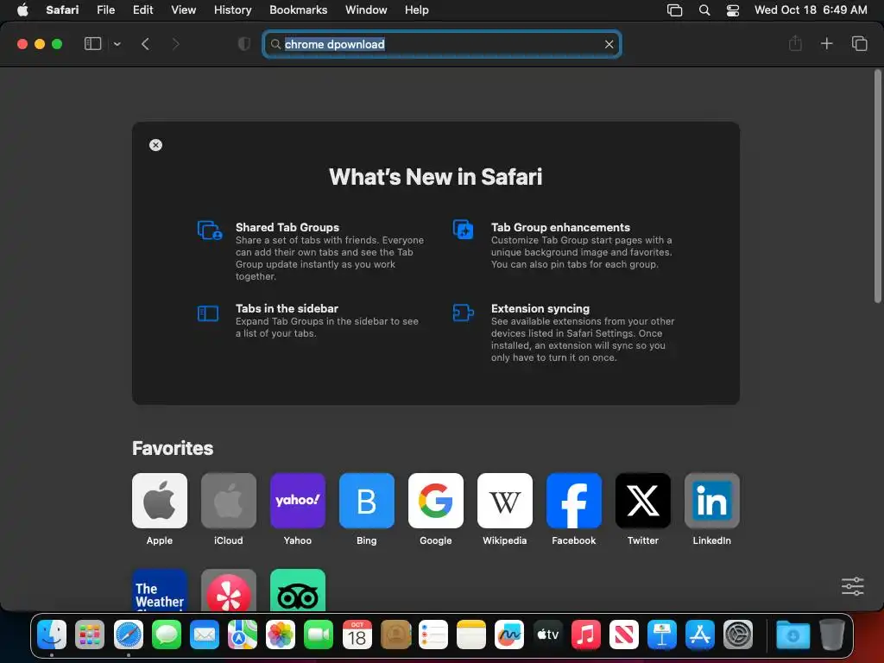
Task: Open a new tab with plus icon
Action: (826, 43)
